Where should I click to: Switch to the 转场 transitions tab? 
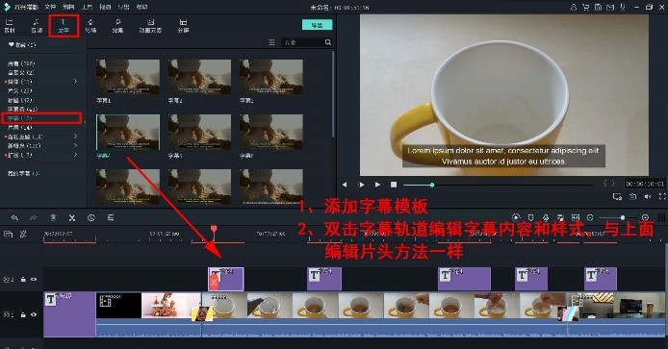pos(90,26)
